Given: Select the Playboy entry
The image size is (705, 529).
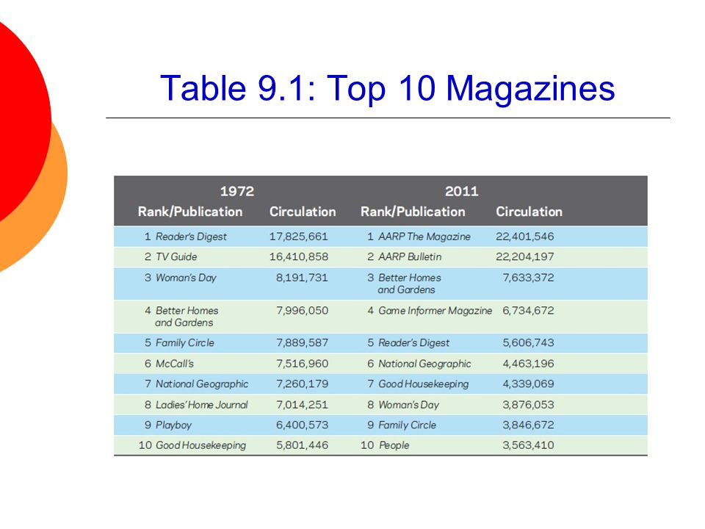Looking at the screenshot, I should click(x=173, y=425).
